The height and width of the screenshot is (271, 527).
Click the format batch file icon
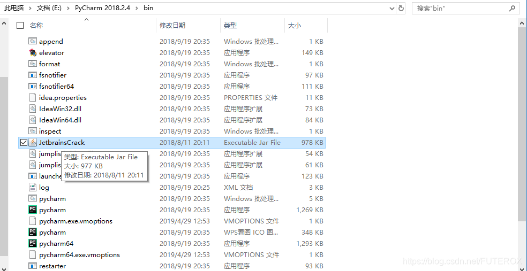coord(33,64)
